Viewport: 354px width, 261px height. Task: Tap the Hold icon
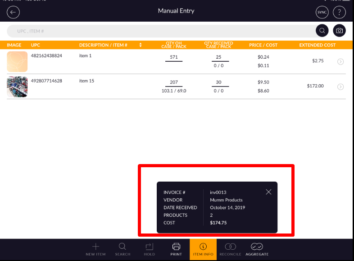tap(149, 249)
